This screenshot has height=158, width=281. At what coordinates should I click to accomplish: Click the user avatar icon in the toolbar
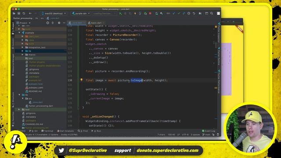pyautogui.click(x=218, y=14)
